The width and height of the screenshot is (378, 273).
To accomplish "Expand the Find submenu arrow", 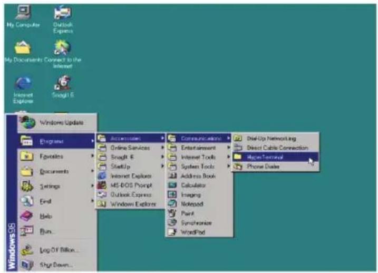I will [92, 200].
